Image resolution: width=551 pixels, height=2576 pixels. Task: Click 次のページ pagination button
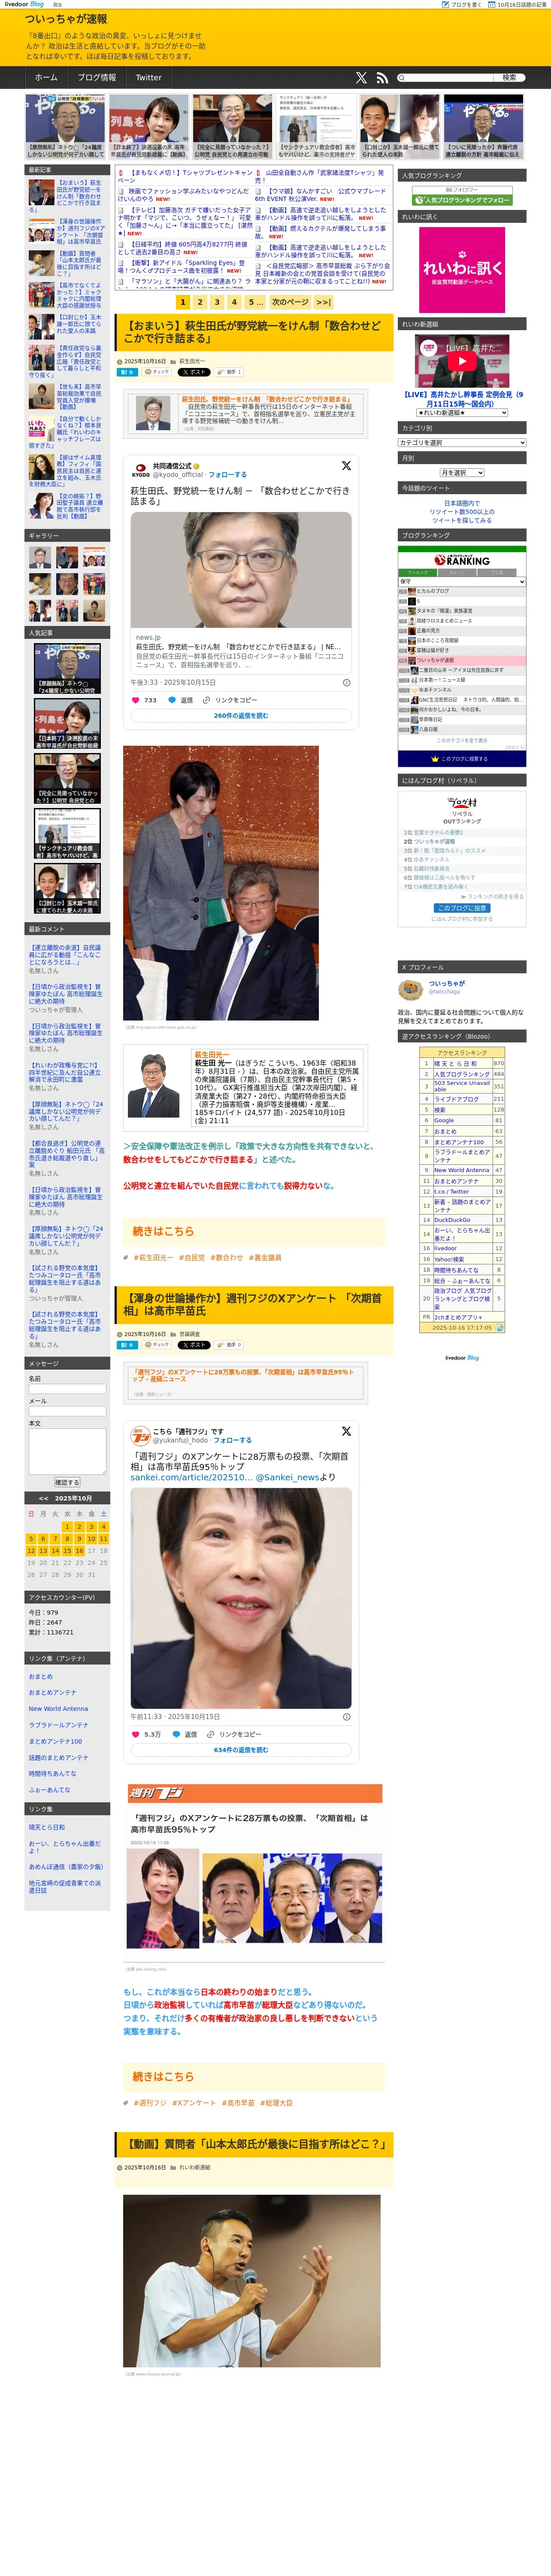pyautogui.click(x=290, y=302)
